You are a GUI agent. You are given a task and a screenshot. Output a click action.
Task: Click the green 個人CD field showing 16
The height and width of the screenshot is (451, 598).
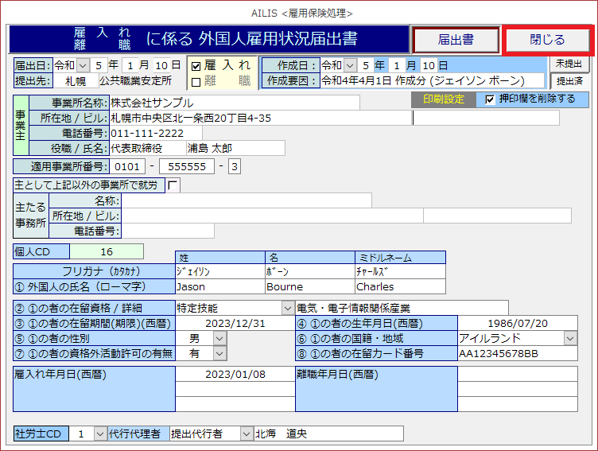pos(107,251)
